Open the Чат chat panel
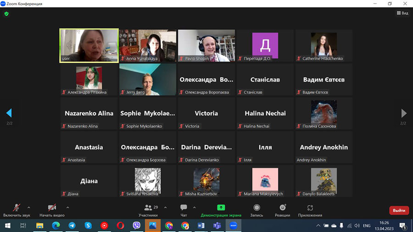Image resolution: width=413 pixels, height=232 pixels. point(184,209)
